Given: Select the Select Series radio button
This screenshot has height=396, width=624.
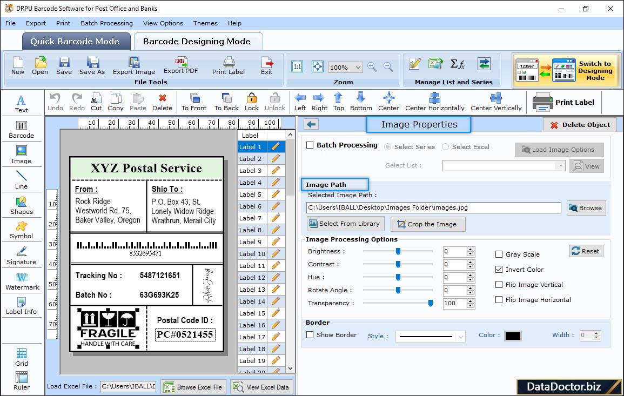Looking at the screenshot, I should (387, 147).
